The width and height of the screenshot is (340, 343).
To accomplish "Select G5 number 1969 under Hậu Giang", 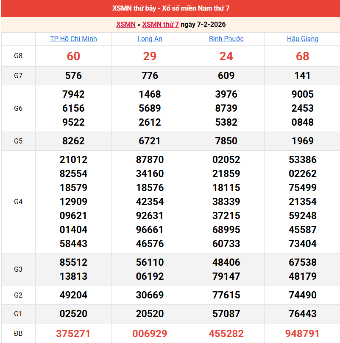I will [302, 141].
